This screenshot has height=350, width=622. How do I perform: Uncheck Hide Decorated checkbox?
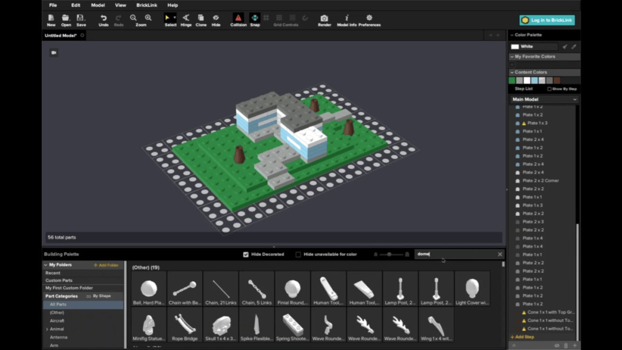point(246,254)
